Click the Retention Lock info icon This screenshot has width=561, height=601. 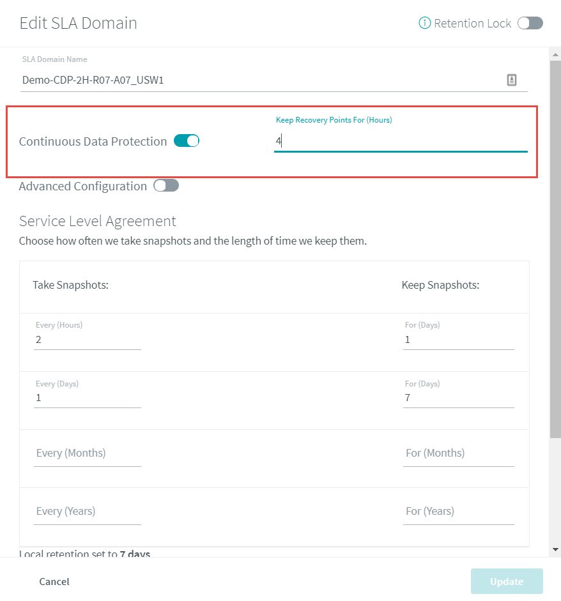(x=424, y=23)
